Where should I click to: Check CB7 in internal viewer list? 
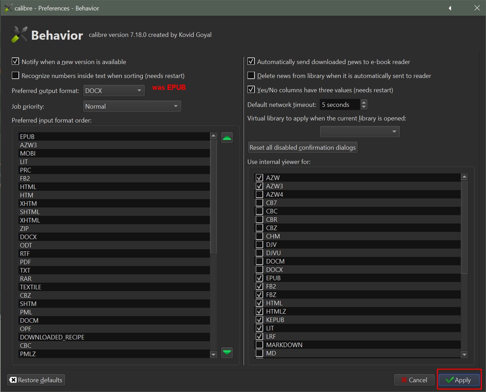click(259, 203)
